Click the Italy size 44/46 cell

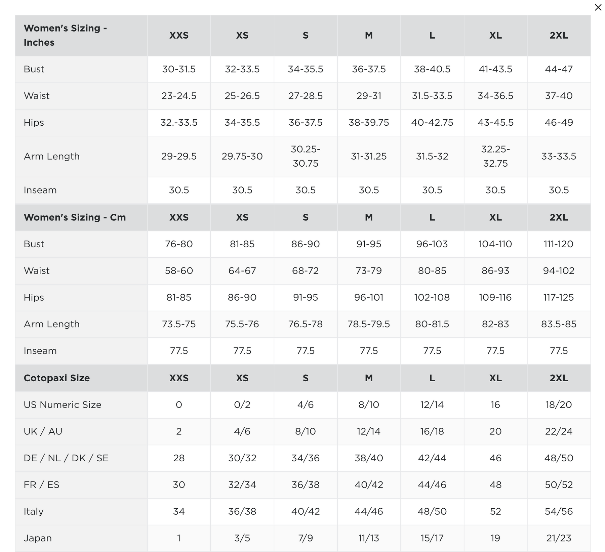(x=369, y=511)
